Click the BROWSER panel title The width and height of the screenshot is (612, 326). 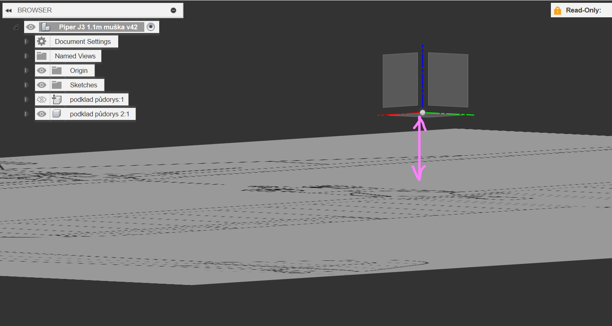tap(35, 10)
